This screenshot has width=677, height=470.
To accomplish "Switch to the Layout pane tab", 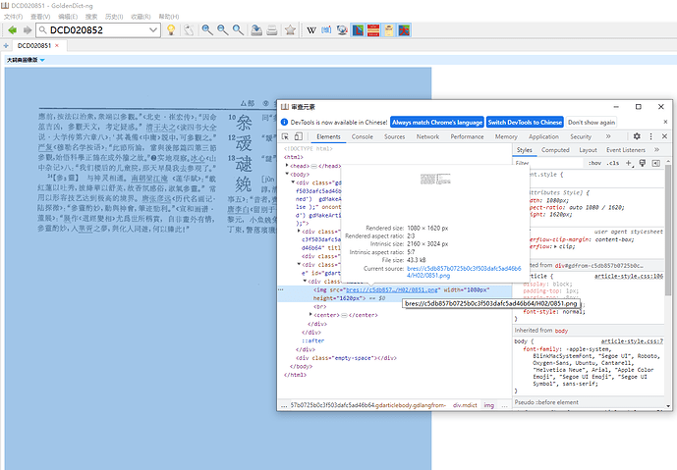I will tap(588, 150).
